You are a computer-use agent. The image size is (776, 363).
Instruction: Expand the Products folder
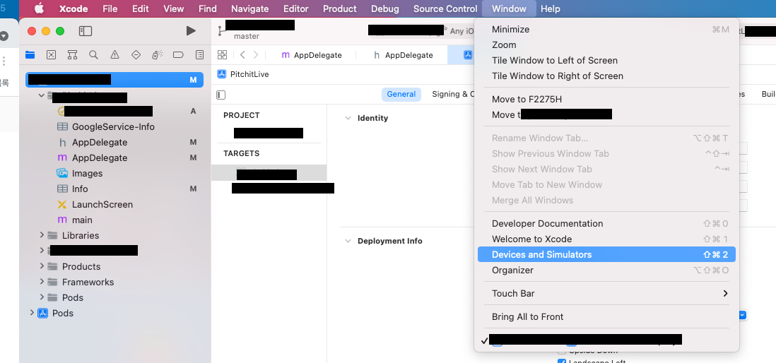42,266
